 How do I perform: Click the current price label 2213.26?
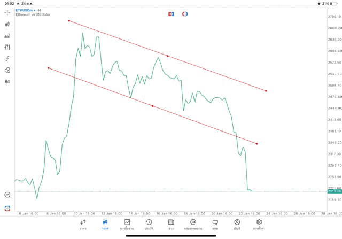click(335, 191)
